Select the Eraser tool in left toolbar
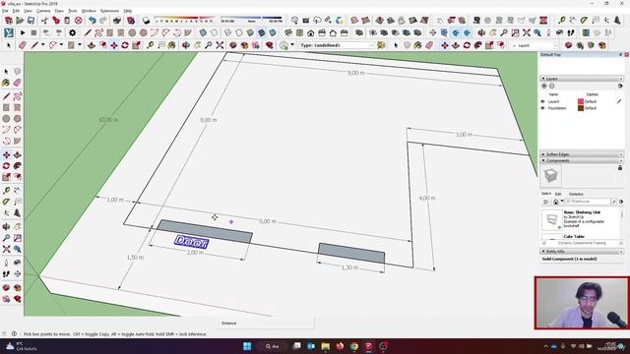 18,83
